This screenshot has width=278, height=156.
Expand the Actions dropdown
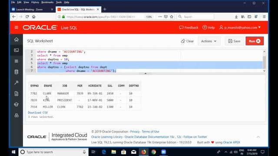point(209,41)
